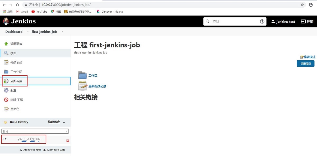The width and height of the screenshot is (317, 156).
Task: Click the green up arrow 返回面板 icon
Action: pyautogui.click(x=6, y=44)
